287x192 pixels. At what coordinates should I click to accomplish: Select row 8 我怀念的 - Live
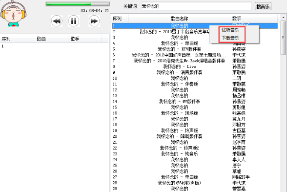click(195, 66)
